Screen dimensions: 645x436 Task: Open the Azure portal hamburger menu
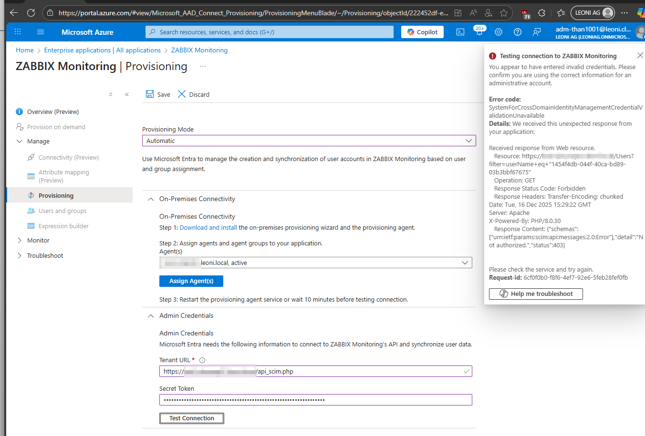click(41, 32)
